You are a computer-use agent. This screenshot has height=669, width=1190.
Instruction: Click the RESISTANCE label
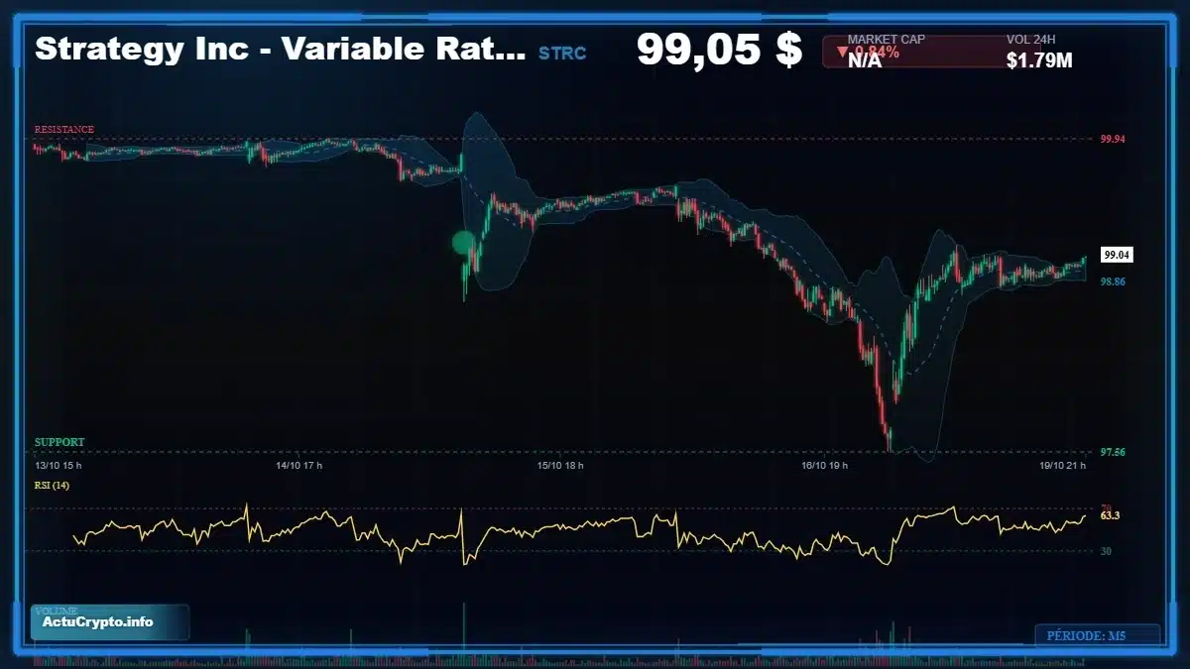pyautogui.click(x=64, y=130)
